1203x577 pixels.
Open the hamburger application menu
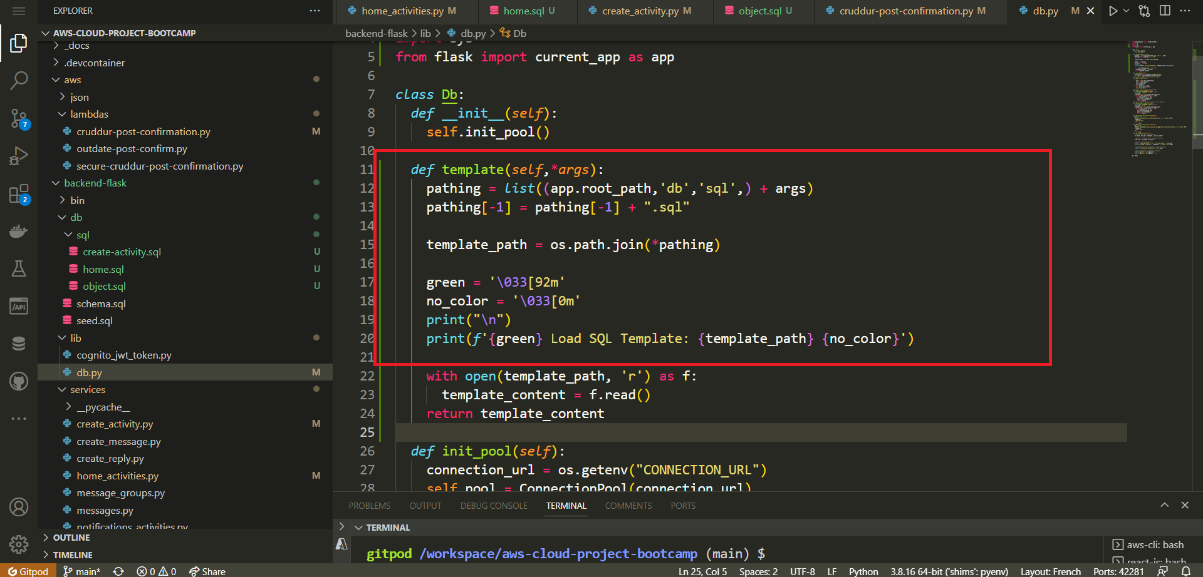19,11
